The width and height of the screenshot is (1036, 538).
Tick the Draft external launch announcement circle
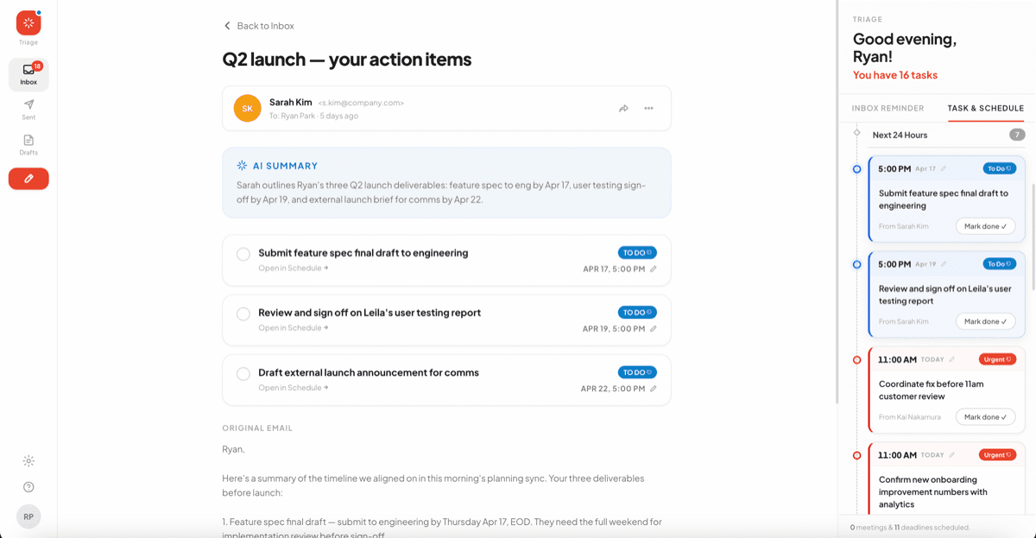[243, 374]
